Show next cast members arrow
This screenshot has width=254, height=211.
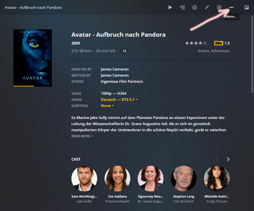[x=228, y=159]
